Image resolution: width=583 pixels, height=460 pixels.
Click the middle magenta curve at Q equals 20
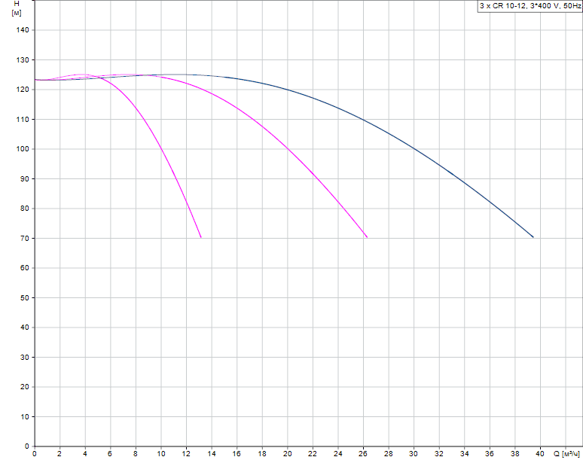287,148
